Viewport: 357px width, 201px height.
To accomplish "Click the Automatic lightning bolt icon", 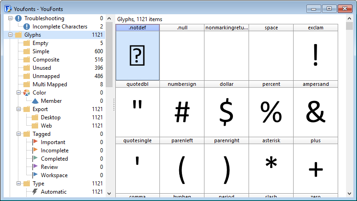I will (35, 192).
